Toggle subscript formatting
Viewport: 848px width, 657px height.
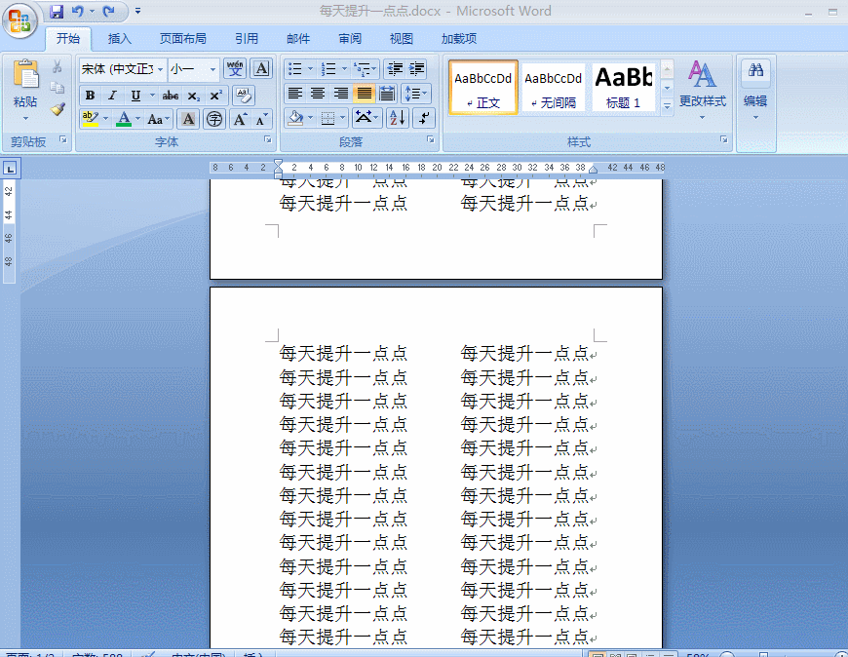point(194,96)
